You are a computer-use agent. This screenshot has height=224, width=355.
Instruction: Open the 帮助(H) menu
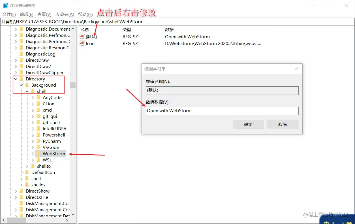85,14
